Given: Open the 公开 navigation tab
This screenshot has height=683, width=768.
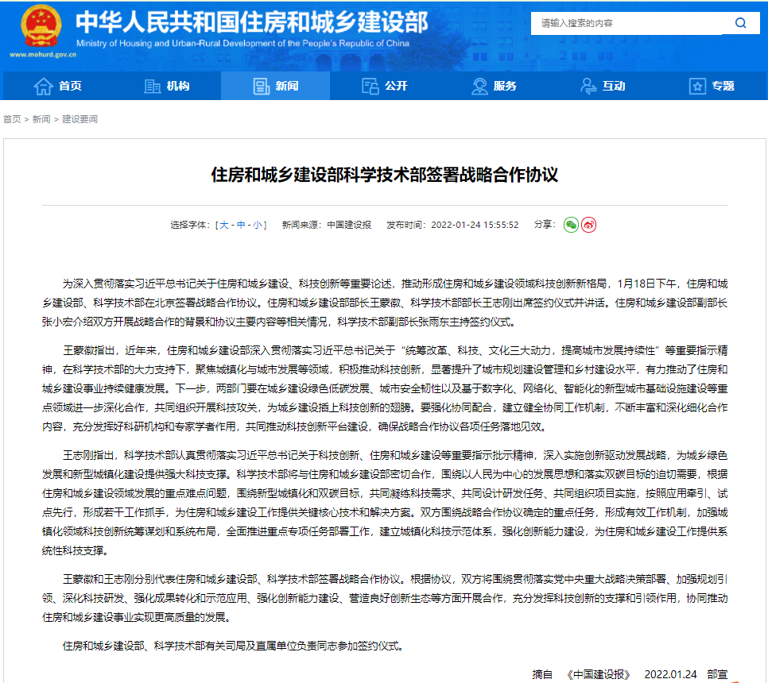Looking at the screenshot, I should point(385,86).
